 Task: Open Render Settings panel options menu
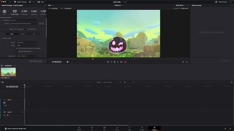45,5
